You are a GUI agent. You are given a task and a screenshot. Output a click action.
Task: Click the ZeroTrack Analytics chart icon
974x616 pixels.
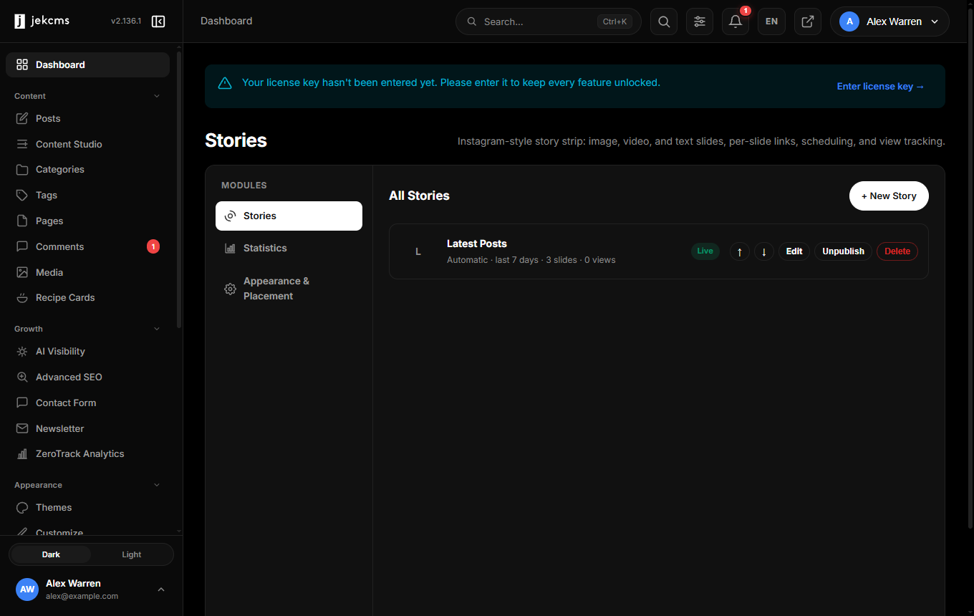[22, 453]
